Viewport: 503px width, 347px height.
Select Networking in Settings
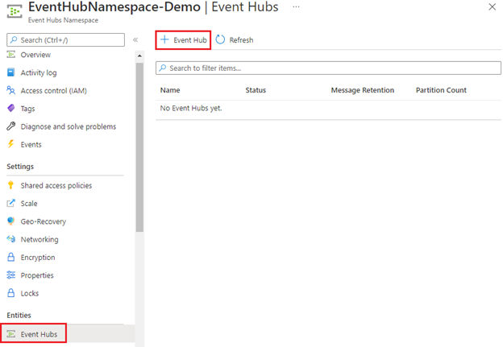coord(39,239)
